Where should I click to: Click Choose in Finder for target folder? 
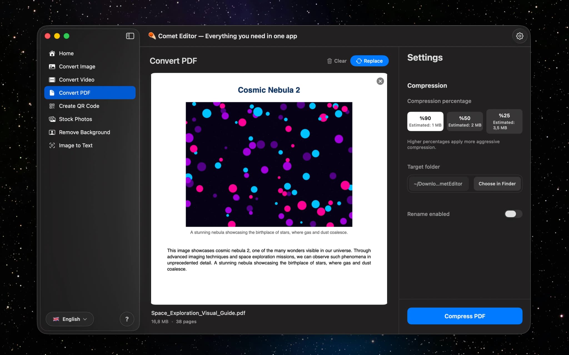coord(497,184)
